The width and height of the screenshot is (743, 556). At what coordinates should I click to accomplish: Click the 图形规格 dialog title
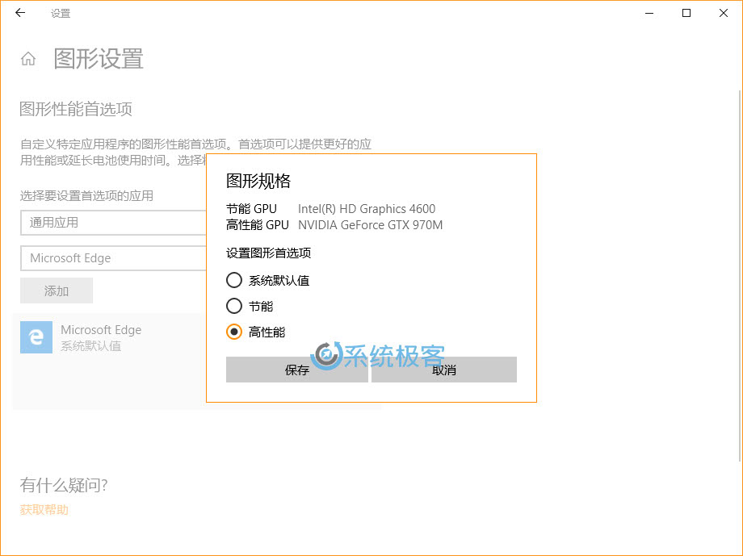(258, 181)
